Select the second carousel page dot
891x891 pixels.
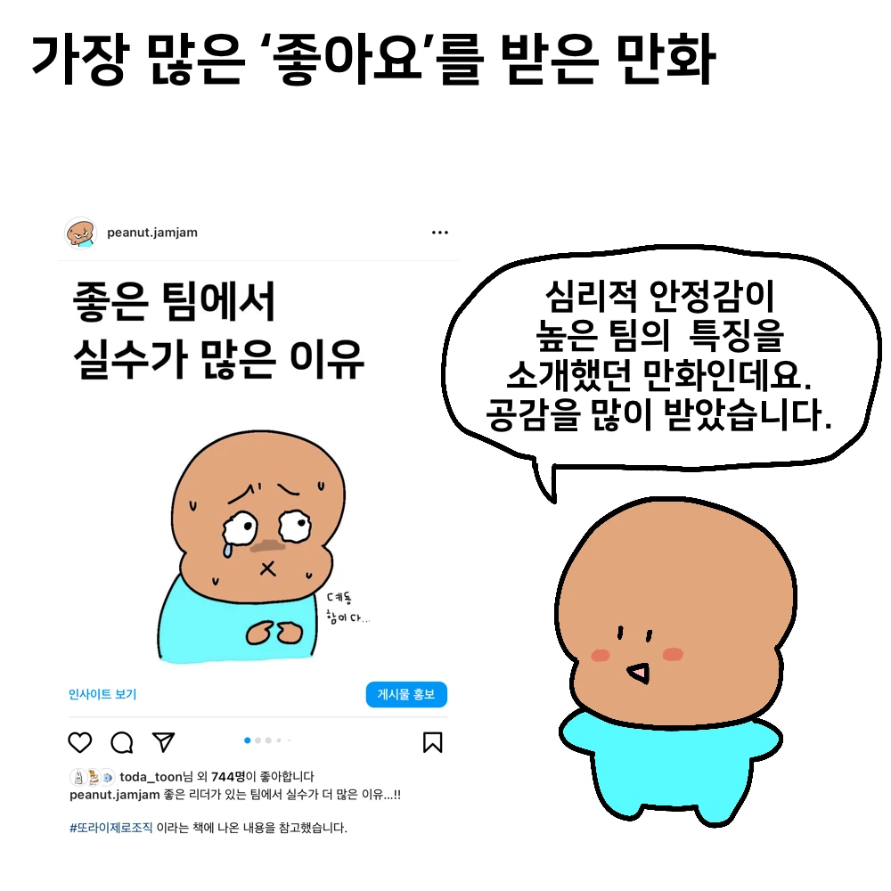click(x=258, y=740)
